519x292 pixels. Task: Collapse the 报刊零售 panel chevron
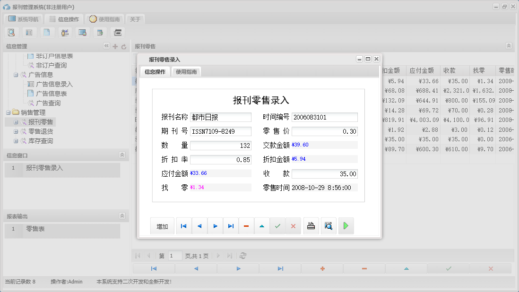click(x=508, y=46)
